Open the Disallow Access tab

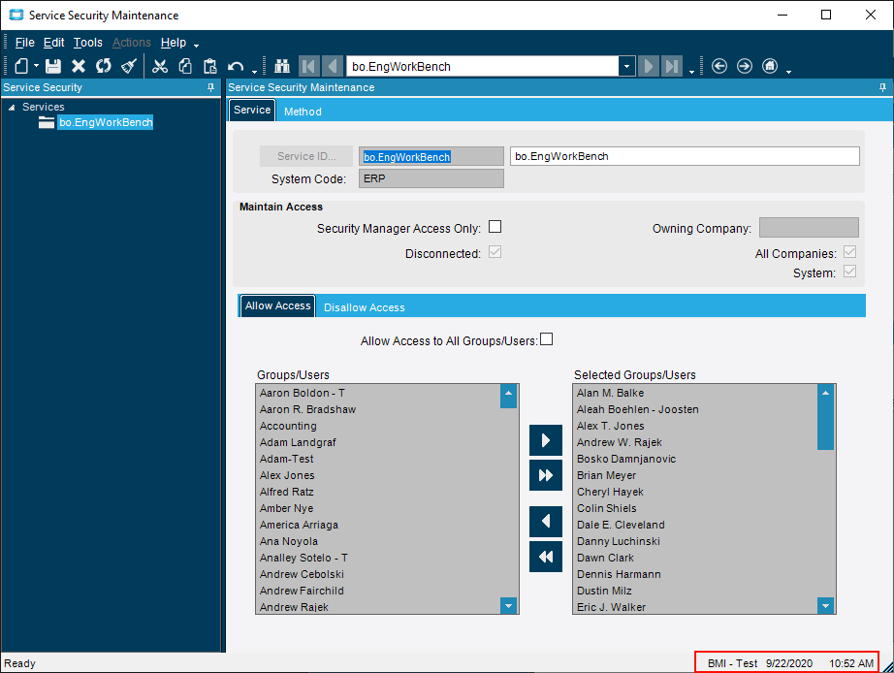(x=365, y=307)
